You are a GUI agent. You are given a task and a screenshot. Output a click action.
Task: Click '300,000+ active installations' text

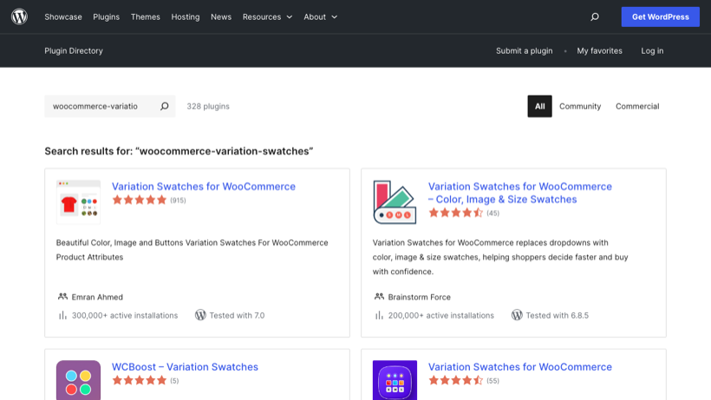125,315
